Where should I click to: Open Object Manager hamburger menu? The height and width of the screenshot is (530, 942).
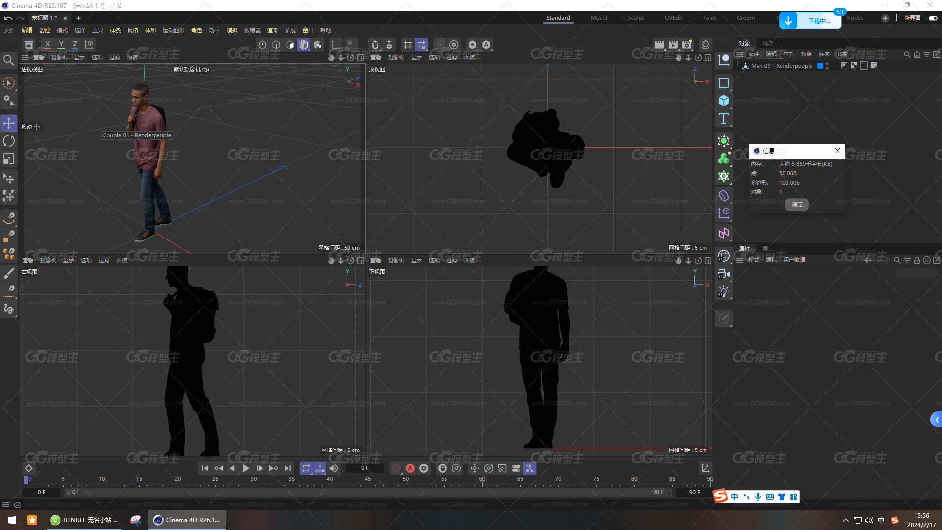click(739, 54)
